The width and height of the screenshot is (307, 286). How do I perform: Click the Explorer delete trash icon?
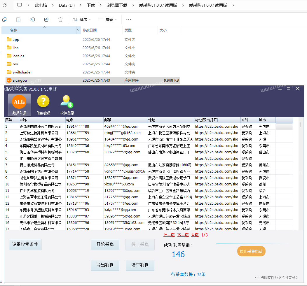(60, 20)
